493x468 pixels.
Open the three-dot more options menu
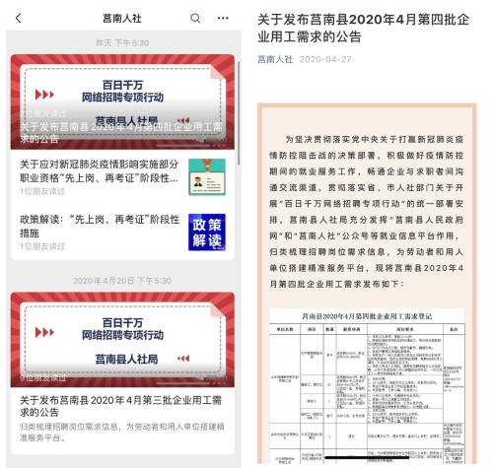point(223,18)
